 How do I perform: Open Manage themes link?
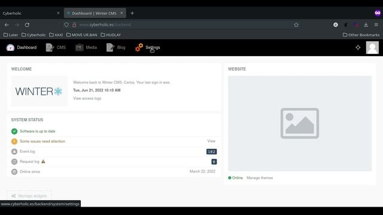tap(259, 178)
